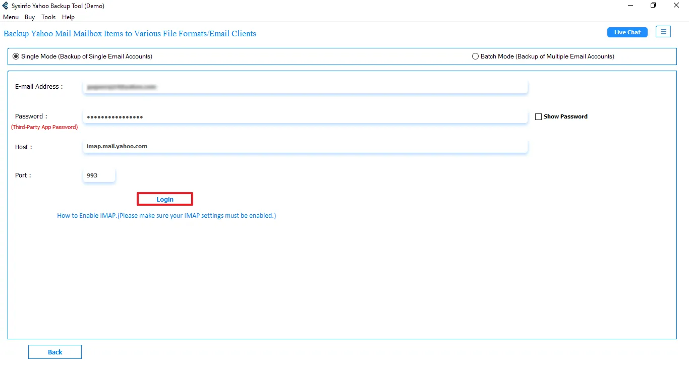The height and width of the screenshot is (367, 689).
Task: Enable the Show Password checkbox
Action: 538,116
